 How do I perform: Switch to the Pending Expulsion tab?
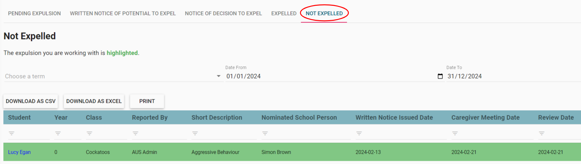pos(34,13)
